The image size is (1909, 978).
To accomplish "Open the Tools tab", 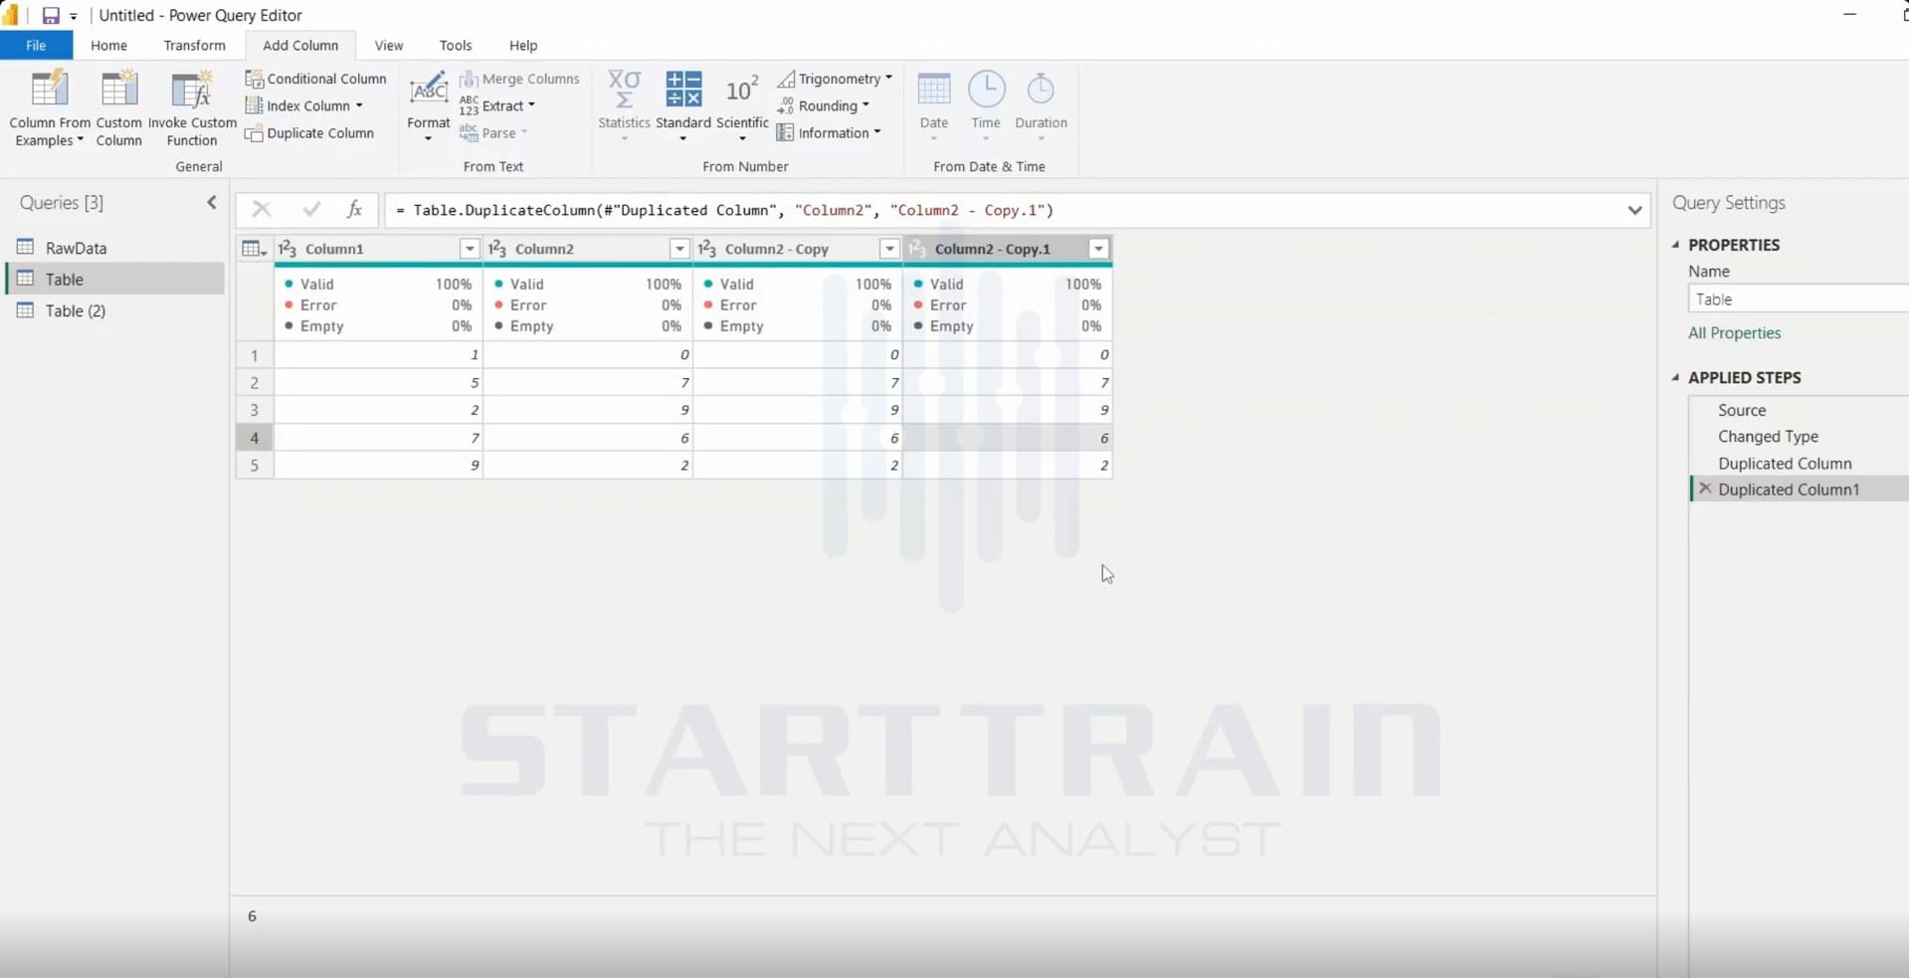I will [456, 46].
